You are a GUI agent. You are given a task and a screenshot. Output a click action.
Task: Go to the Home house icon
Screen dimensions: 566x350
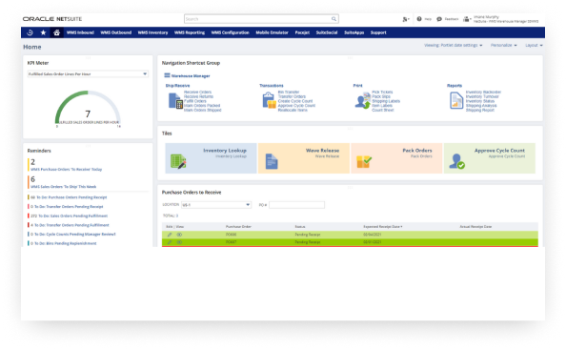[56, 32]
